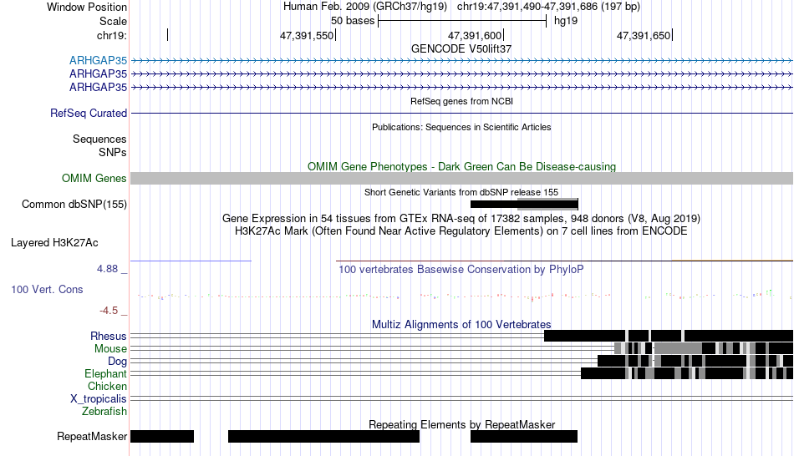The width and height of the screenshot is (794, 456).
Task: Click the RefSeq Curated track label
Action: (88, 113)
